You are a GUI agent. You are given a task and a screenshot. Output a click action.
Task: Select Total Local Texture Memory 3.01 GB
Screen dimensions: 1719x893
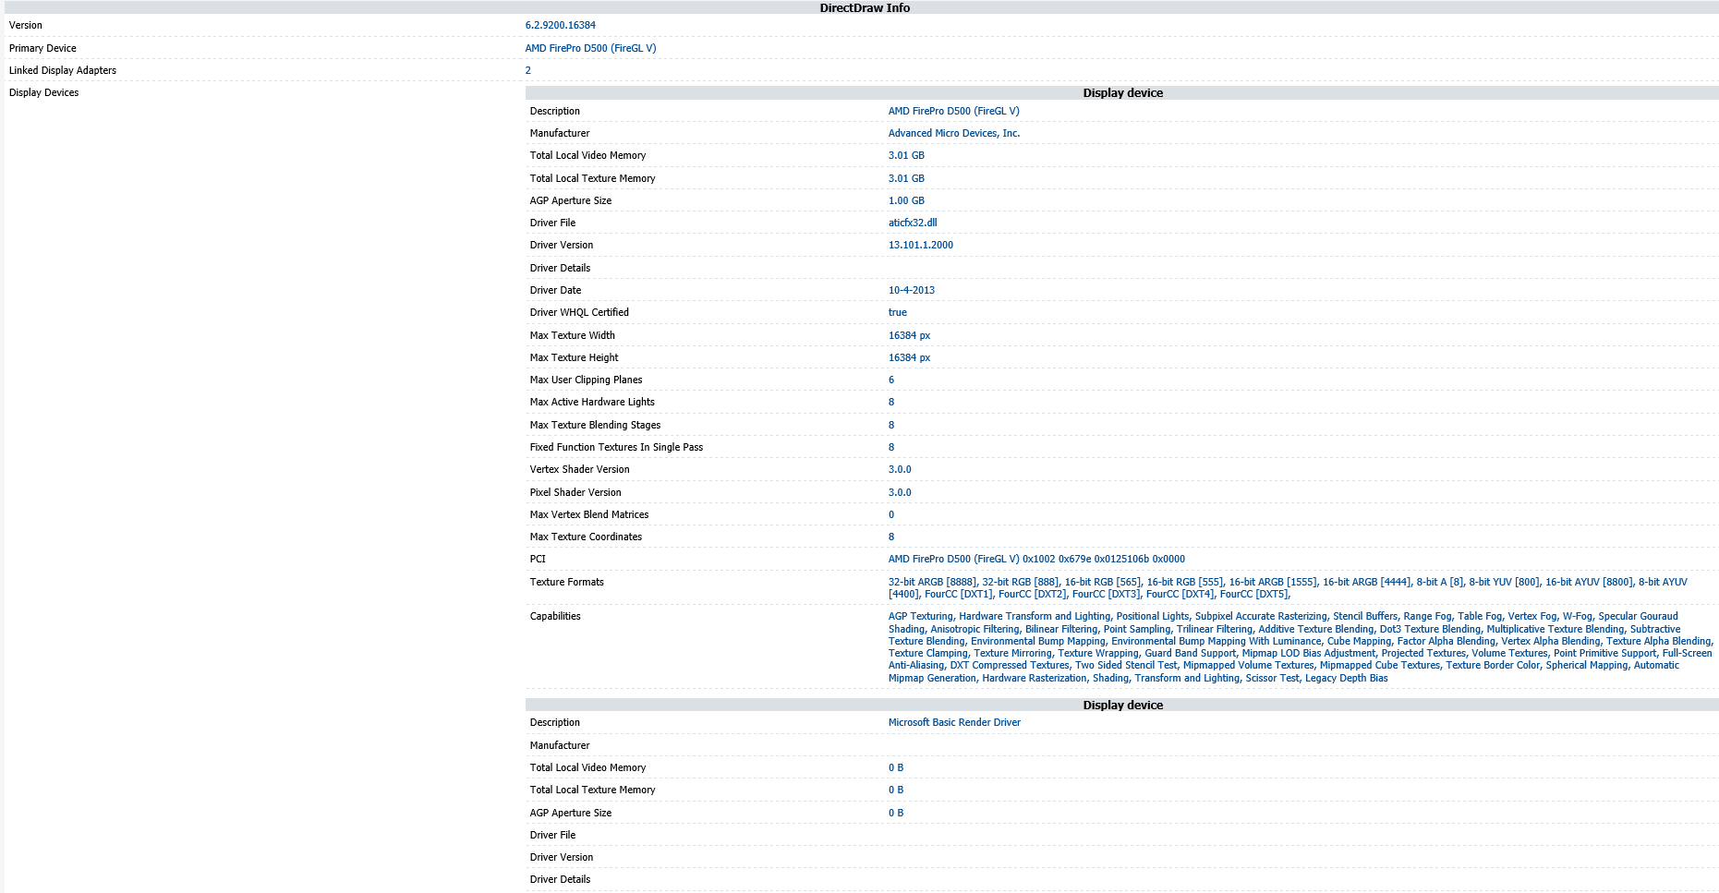(906, 178)
